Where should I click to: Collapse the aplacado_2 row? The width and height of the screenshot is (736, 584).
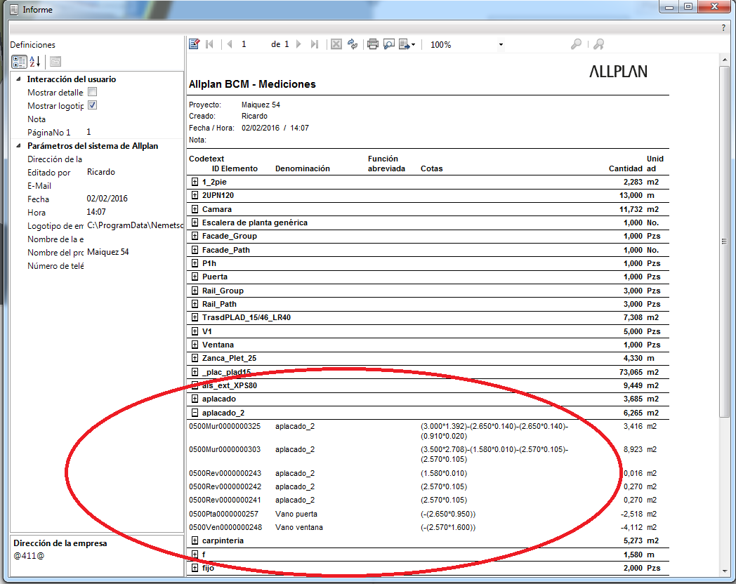195,413
